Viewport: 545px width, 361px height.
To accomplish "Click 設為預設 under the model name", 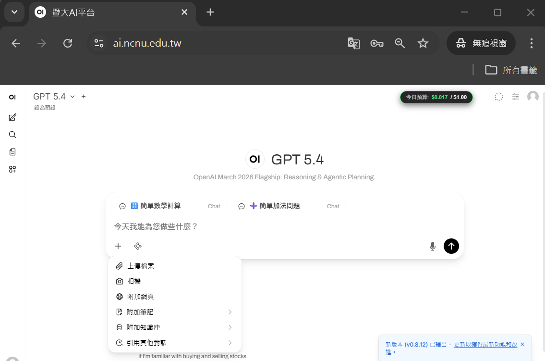I will (45, 108).
